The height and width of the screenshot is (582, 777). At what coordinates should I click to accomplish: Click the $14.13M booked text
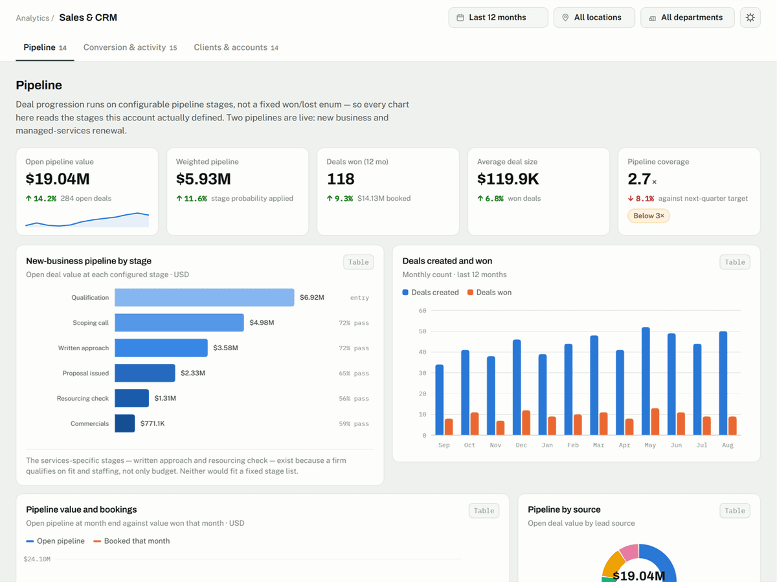[x=384, y=199]
